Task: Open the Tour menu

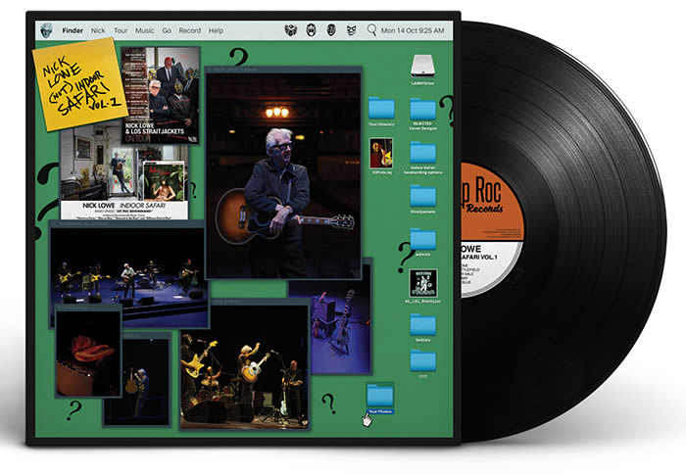Action: tap(121, 30)
